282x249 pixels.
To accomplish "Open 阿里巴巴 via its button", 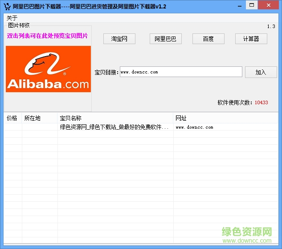I will pyautogui.click(x=165, y=39).
